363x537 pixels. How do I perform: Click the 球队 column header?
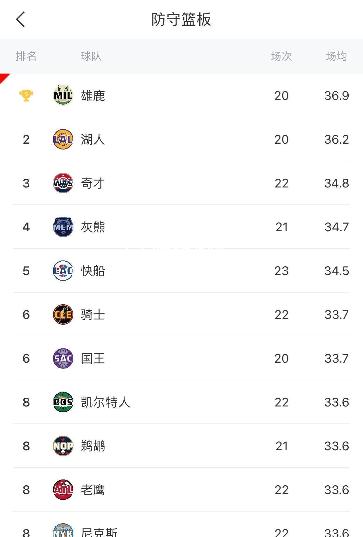pos(91,56)
